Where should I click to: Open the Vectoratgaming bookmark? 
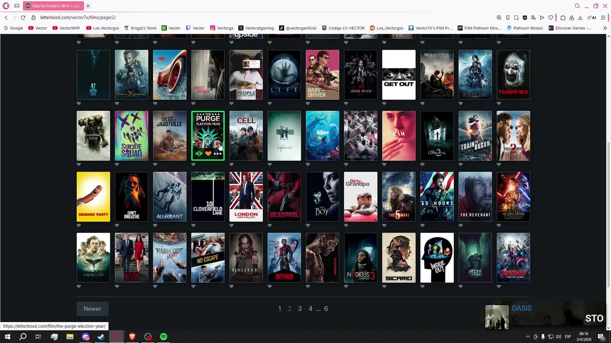256,28
